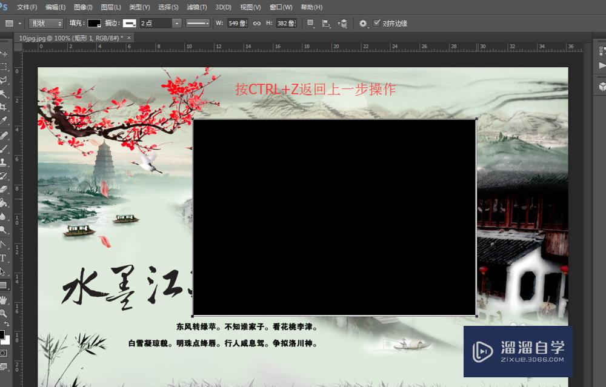Expand the stroke width dropdown
Viewport: 606px width, 387px height.
(178, 23)
